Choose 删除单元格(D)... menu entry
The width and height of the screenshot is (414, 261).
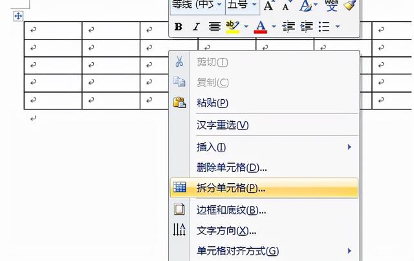pos(264,167)
